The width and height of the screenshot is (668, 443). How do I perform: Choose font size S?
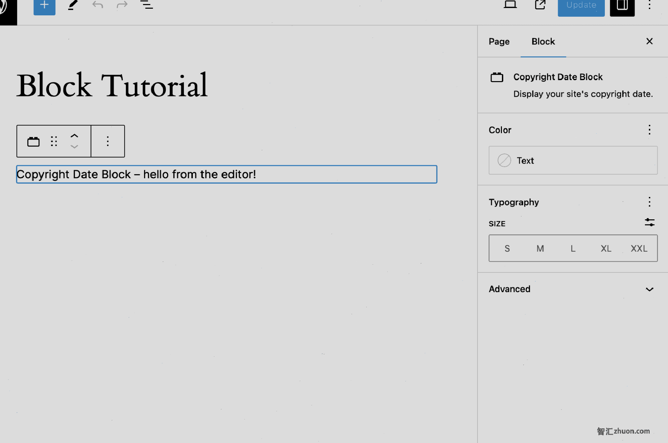coord(507,248)
